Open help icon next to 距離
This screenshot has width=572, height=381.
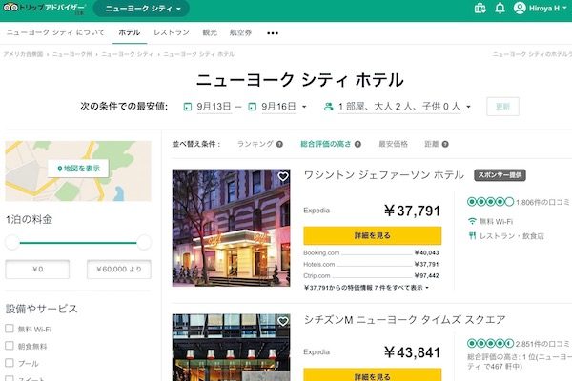pos(445,144)
